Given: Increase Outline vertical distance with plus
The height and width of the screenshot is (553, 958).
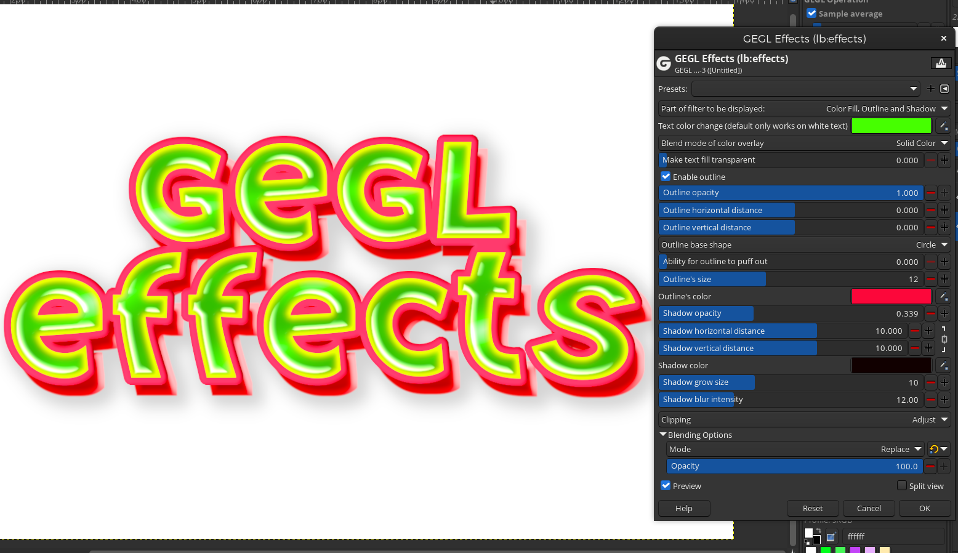Looking at the screenshot, I should [x=944, y=227].
